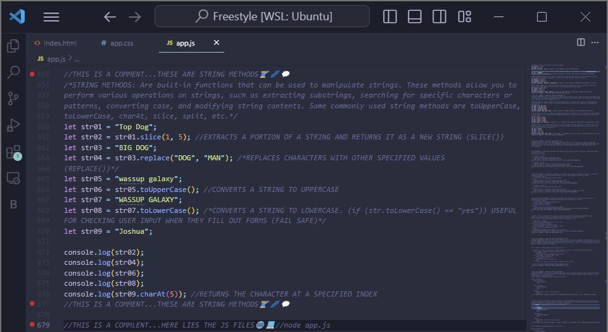Click the text "Top Dog" on line 660
The height and width of the screenshot is (332, 608).
click(x=134, y=127)
